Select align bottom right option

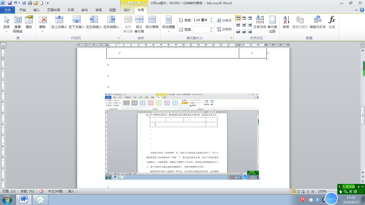pos(250,31)
